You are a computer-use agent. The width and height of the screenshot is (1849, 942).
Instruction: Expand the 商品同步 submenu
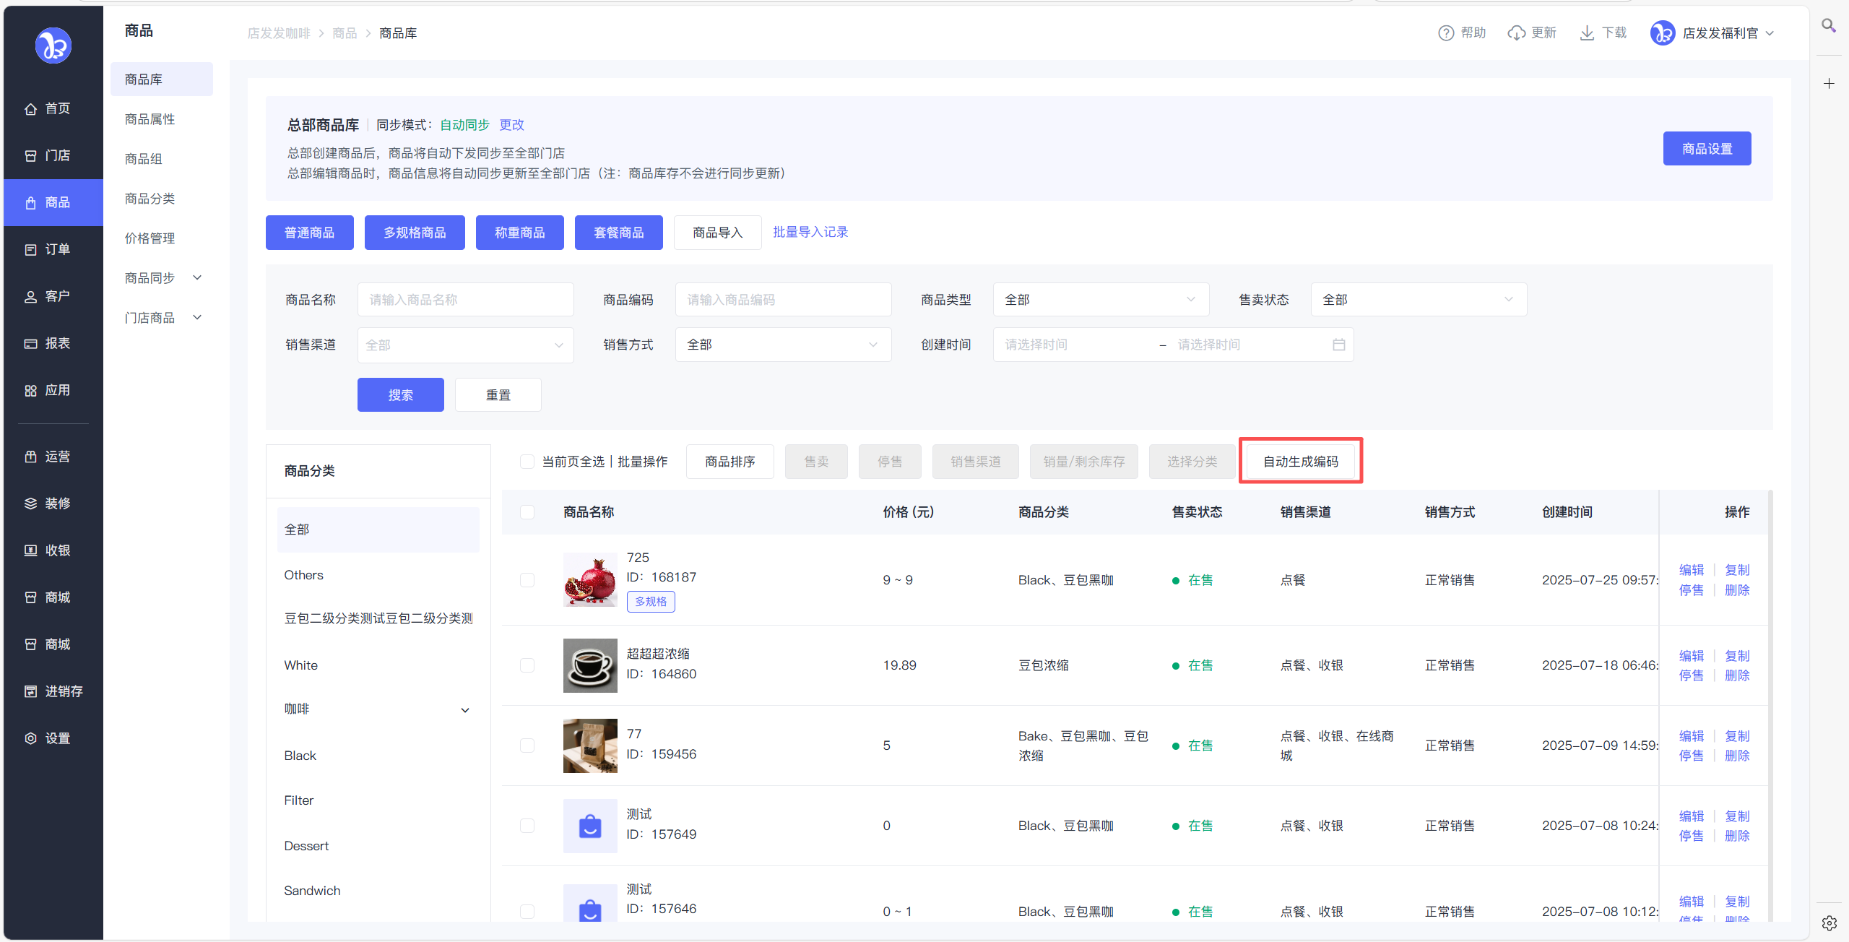point(197,278)
